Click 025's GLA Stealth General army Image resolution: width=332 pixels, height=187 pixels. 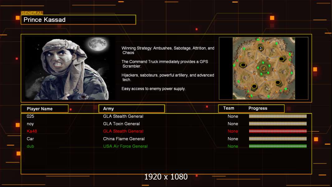point(123,116)
